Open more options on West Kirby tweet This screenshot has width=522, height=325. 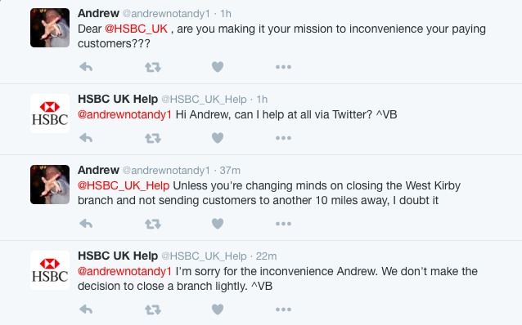283,224
